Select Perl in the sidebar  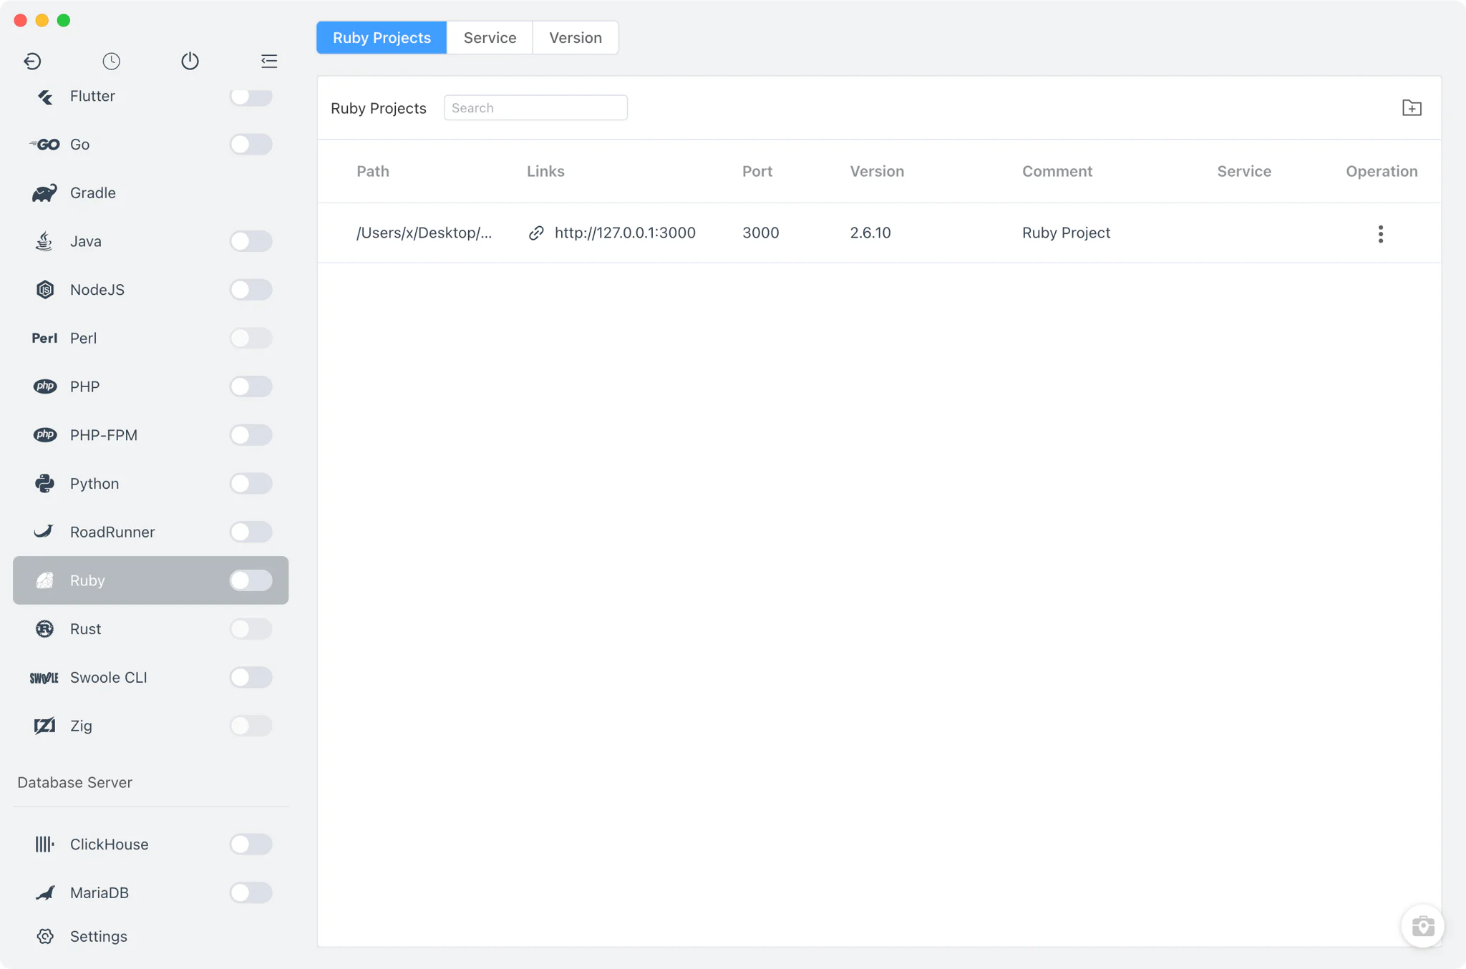coord(150,338)
